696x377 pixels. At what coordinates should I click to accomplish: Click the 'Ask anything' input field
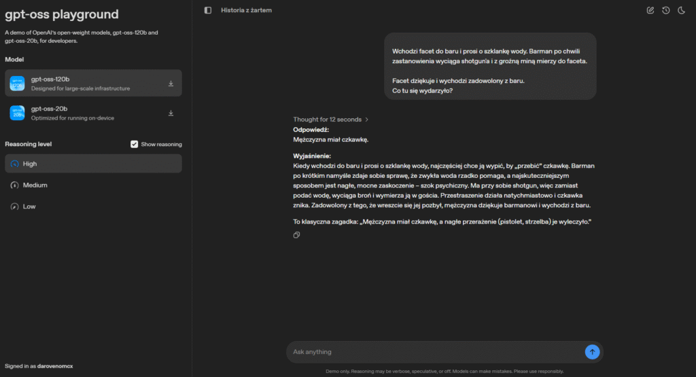[x=435, y=352]
